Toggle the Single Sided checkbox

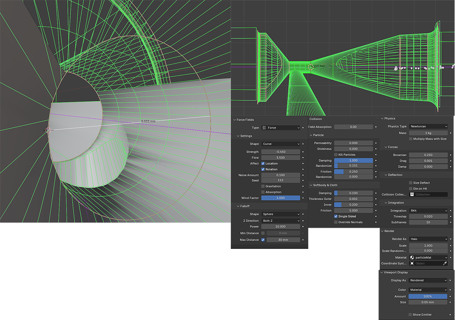tap(336, 216)
